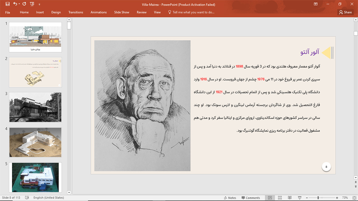
Task: Select slide 4 white model thumbnail
Action: pos(35,142)
